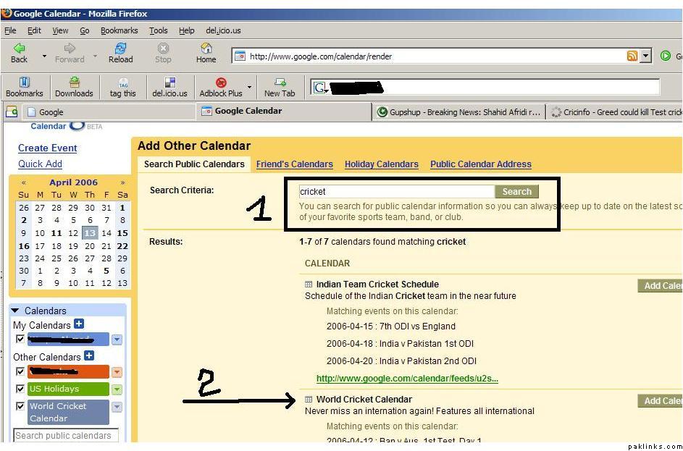
Task: Open the Downloads toolbar icon
Action: (74, 83)
